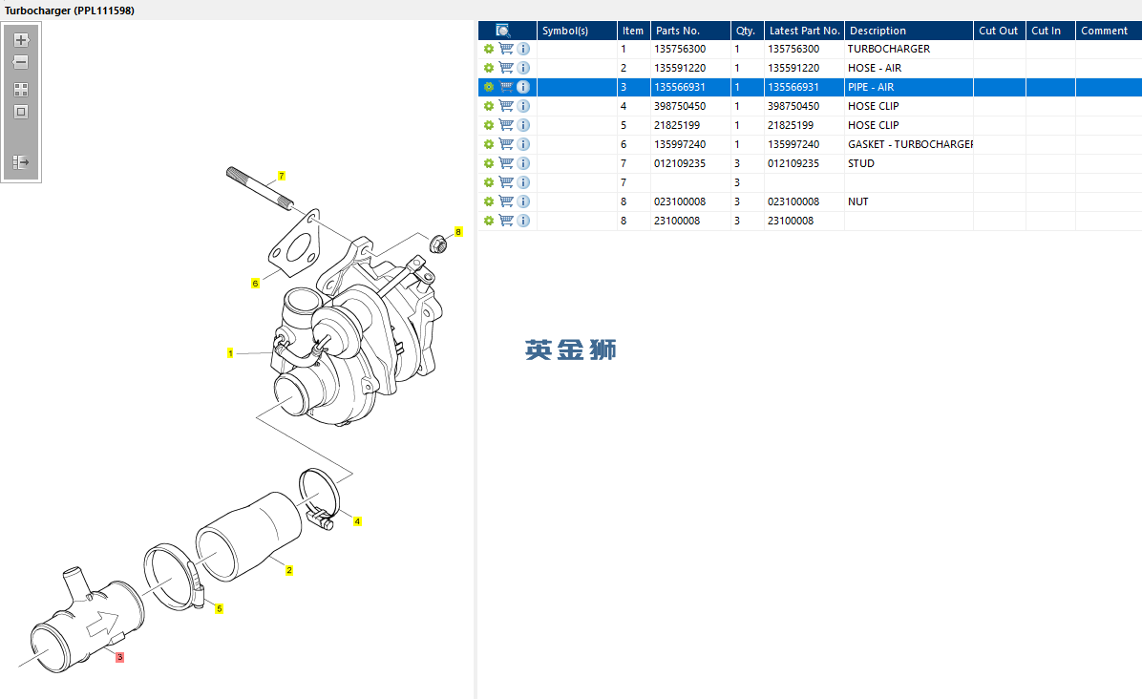Add PIPE - AIR to cart

pyautogui.click(x=506, y=87)
